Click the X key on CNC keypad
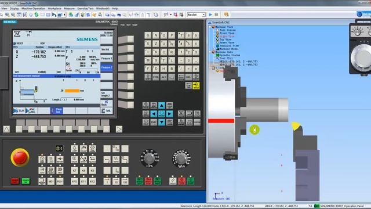Viewport: 371px width, 209px height. [148, 44]
